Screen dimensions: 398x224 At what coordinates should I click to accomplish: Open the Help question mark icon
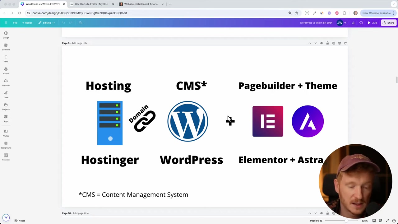394,221
